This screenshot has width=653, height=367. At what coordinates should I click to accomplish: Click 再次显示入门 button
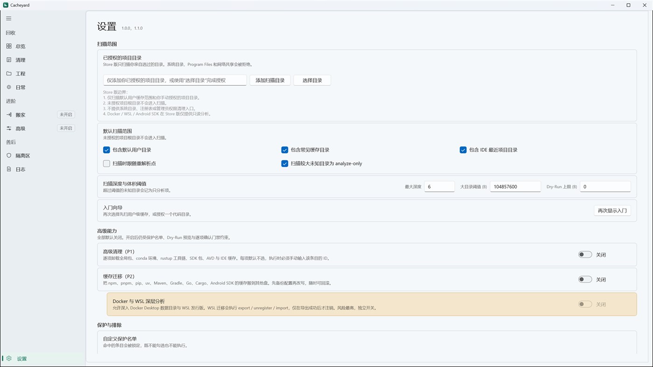[612, 210]
